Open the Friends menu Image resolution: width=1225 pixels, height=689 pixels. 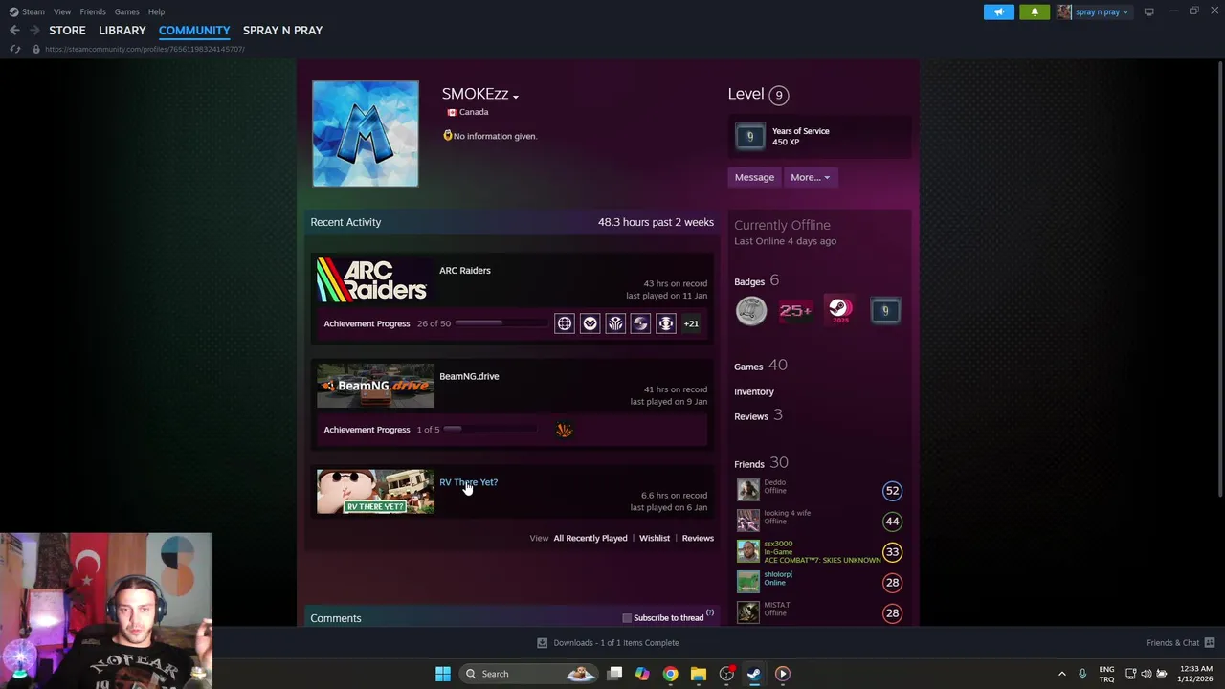tap(93, 11)
